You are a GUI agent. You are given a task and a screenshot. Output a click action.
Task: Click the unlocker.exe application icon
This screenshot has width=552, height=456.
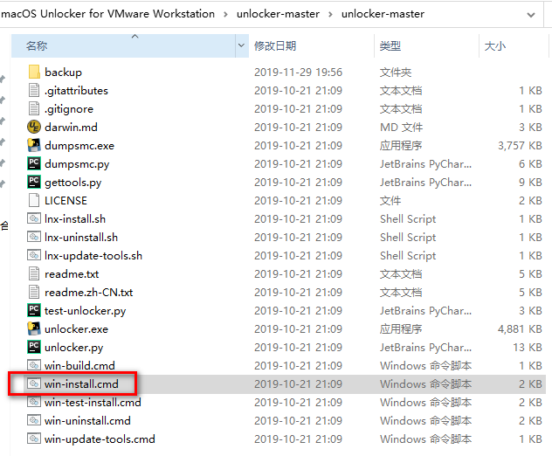click(34, 328)
